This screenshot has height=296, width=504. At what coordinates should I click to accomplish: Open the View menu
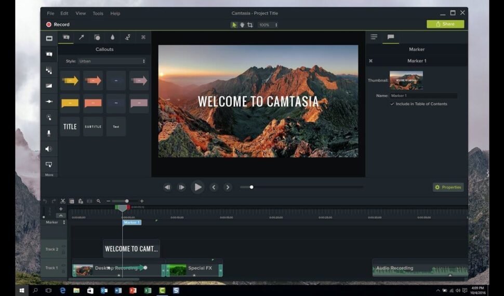[81, 14]
